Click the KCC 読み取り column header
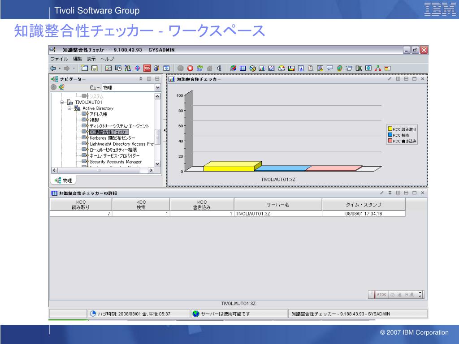Viewport: 459px width, 344px height. (81, 204)
